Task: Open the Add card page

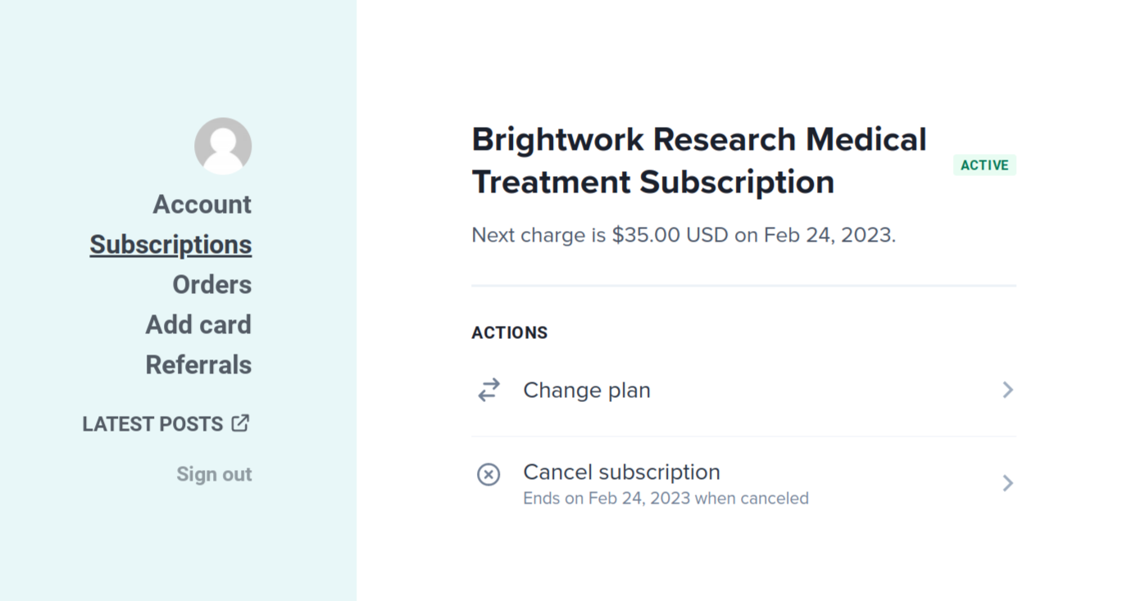Action: point(198,324)
